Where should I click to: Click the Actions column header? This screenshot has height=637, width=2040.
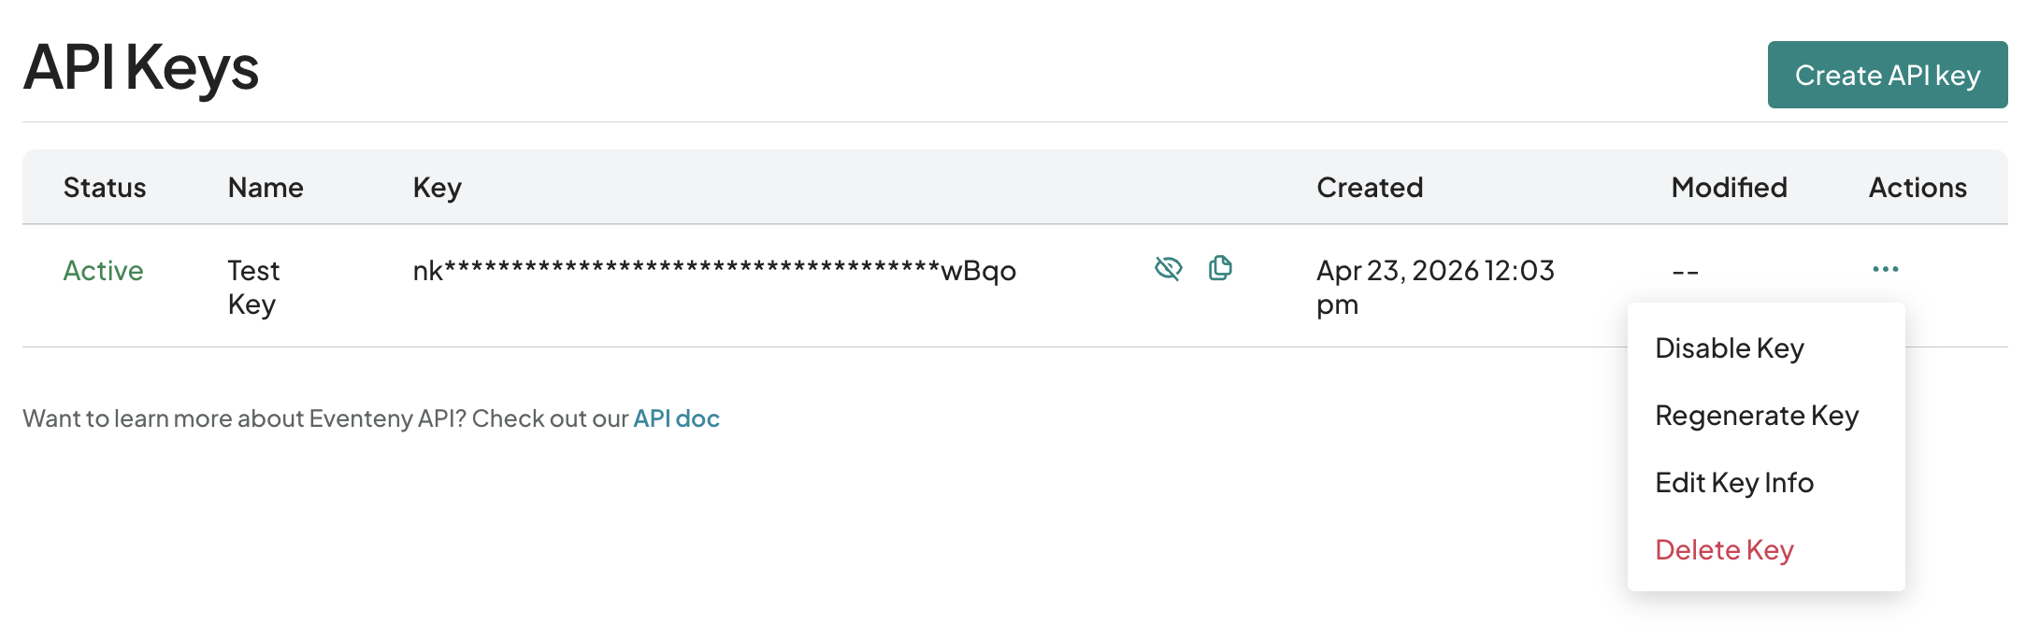point(1918,188)
